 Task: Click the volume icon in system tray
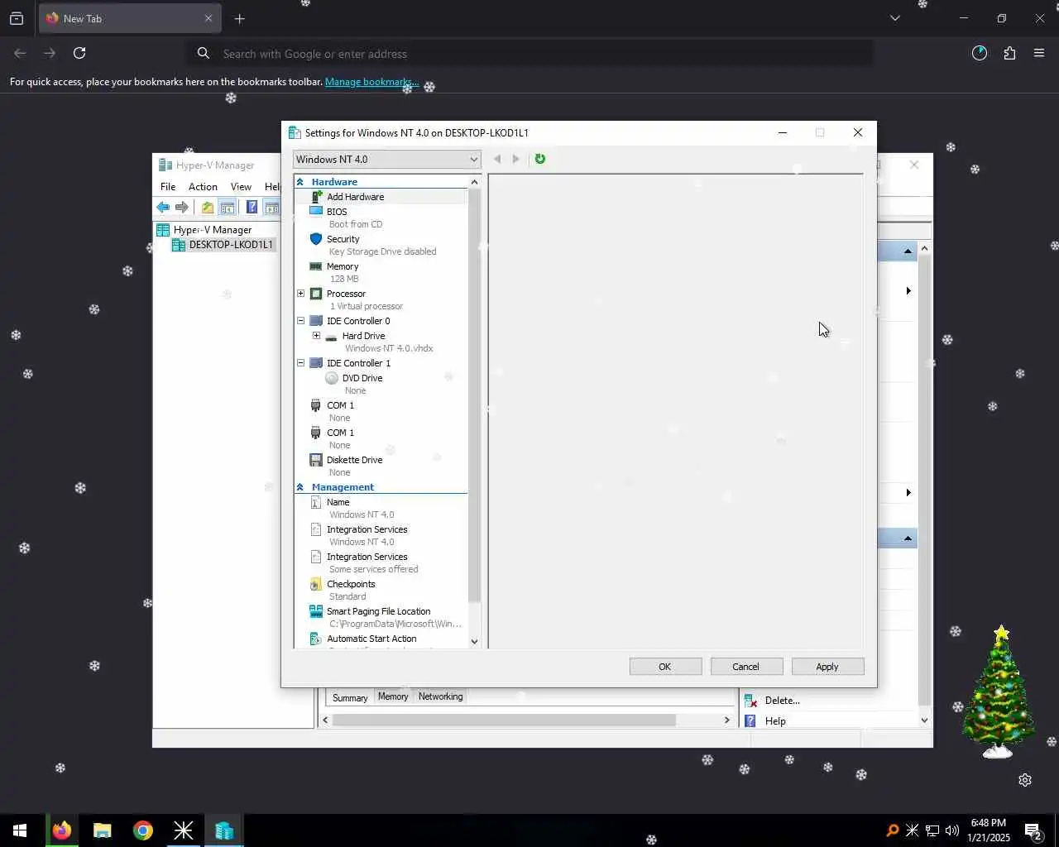(x=951, y=830)
